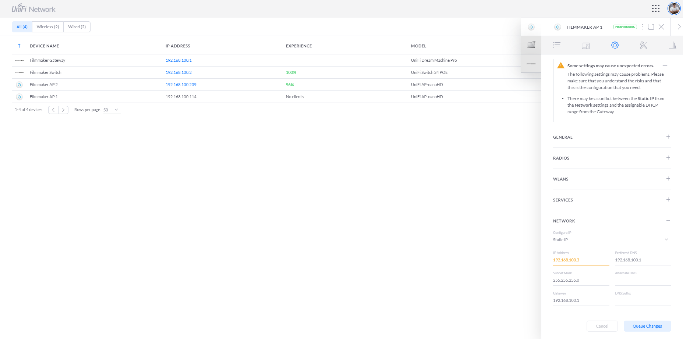Open the Filmmaker AP 1 details tab icon
Screen dimensions: 683x339
click(556, 45)
